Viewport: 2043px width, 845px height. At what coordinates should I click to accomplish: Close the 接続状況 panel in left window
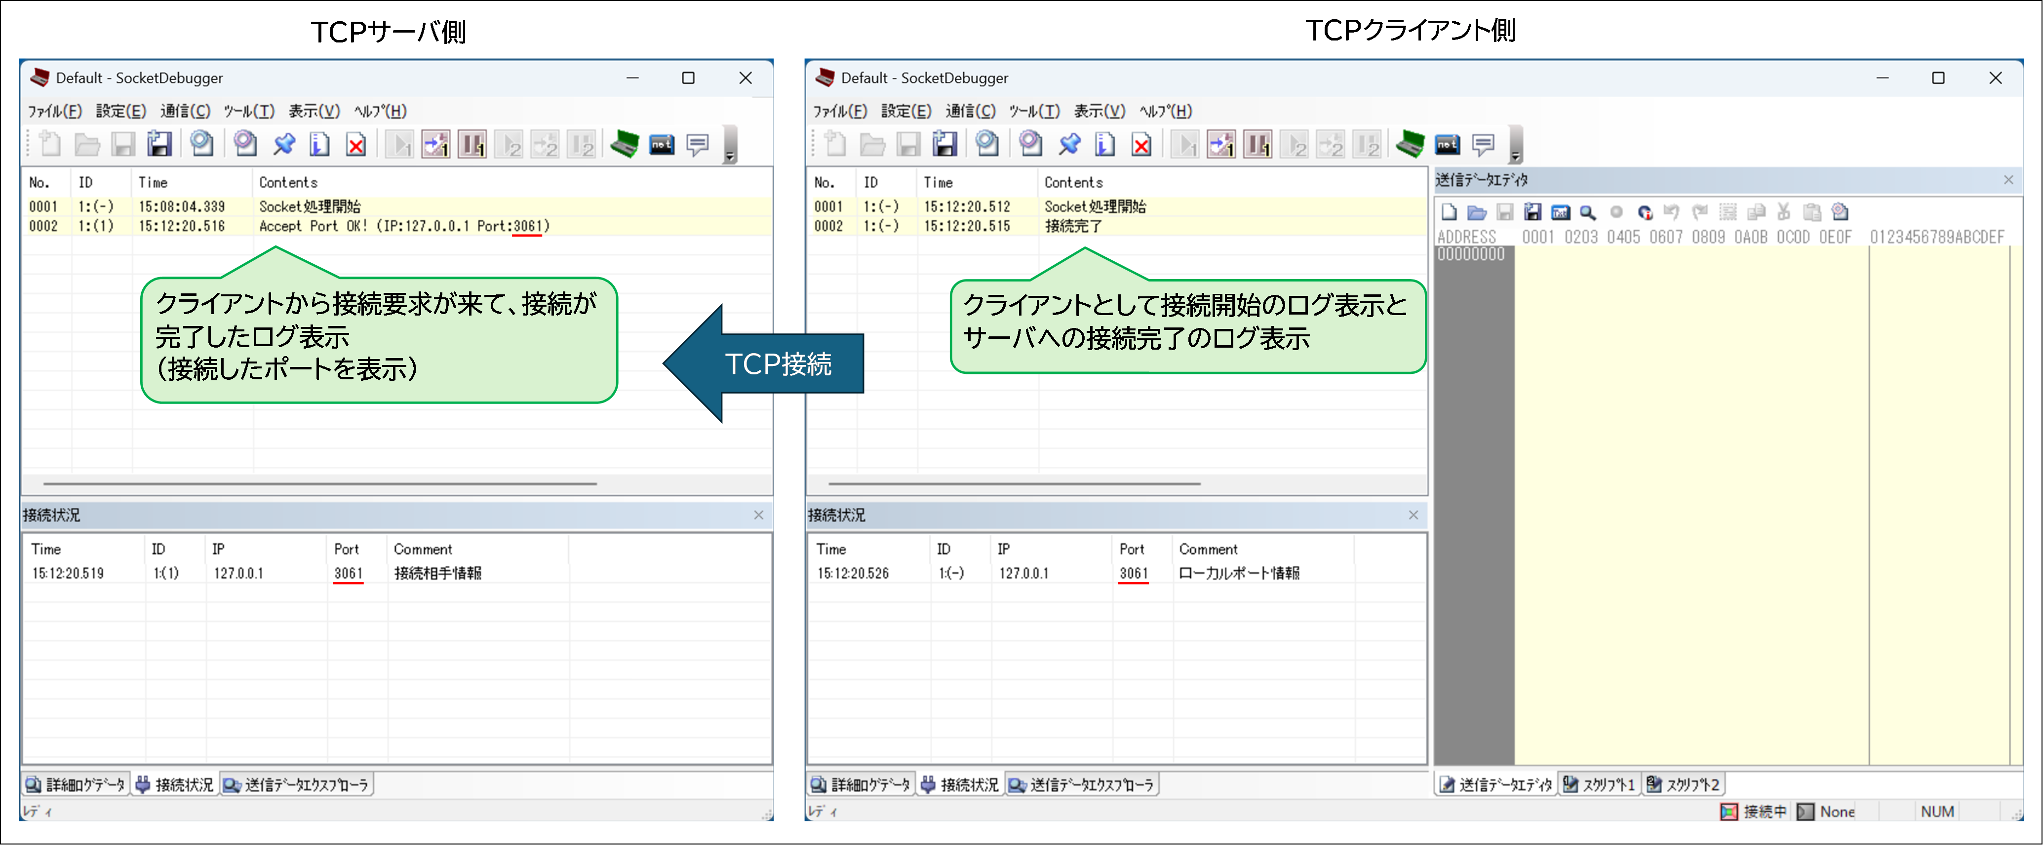758,515
